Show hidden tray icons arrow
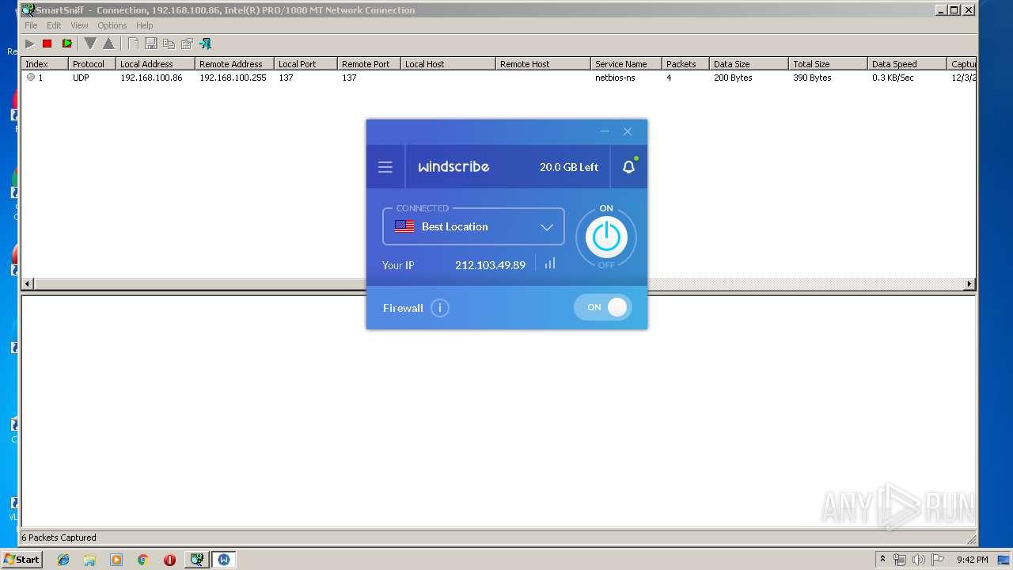The width and height of the screenshot is (1013, 570). (882, 559)
